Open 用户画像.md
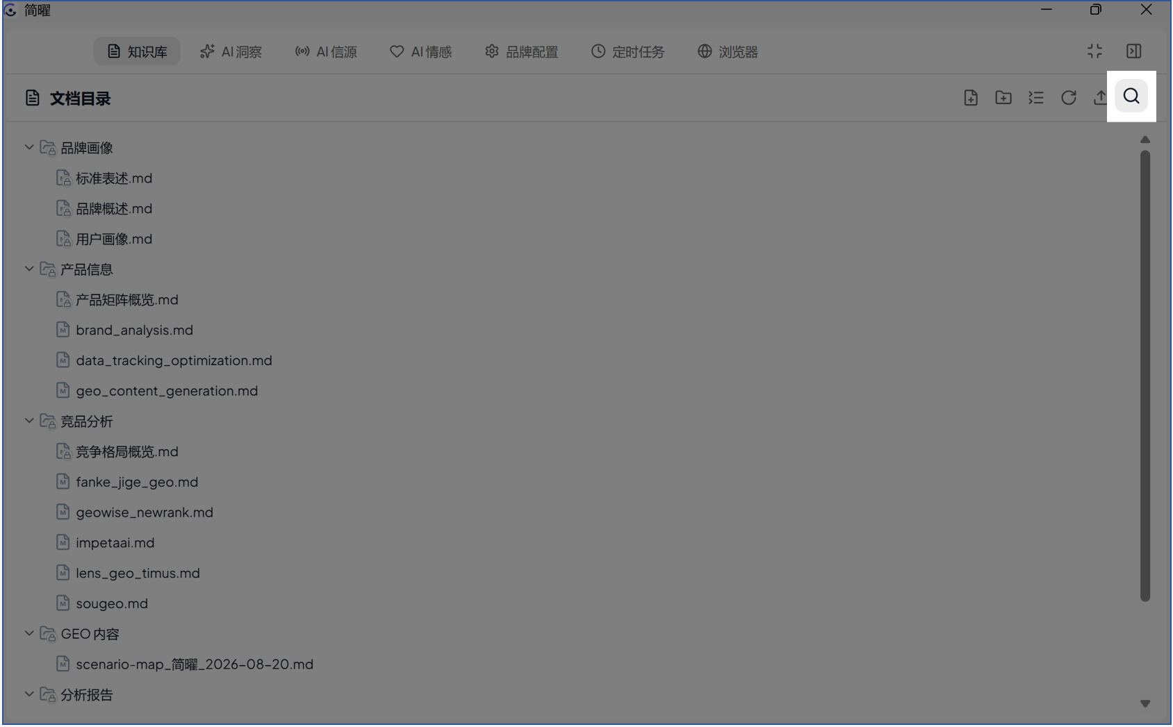Image resolution: width=1173 pixels, height=727 pixels. coord(114,239)
